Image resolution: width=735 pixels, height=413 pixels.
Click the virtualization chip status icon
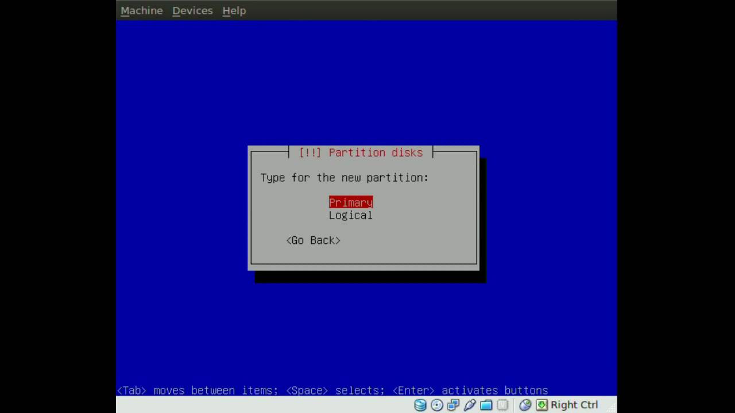(502, 405)
